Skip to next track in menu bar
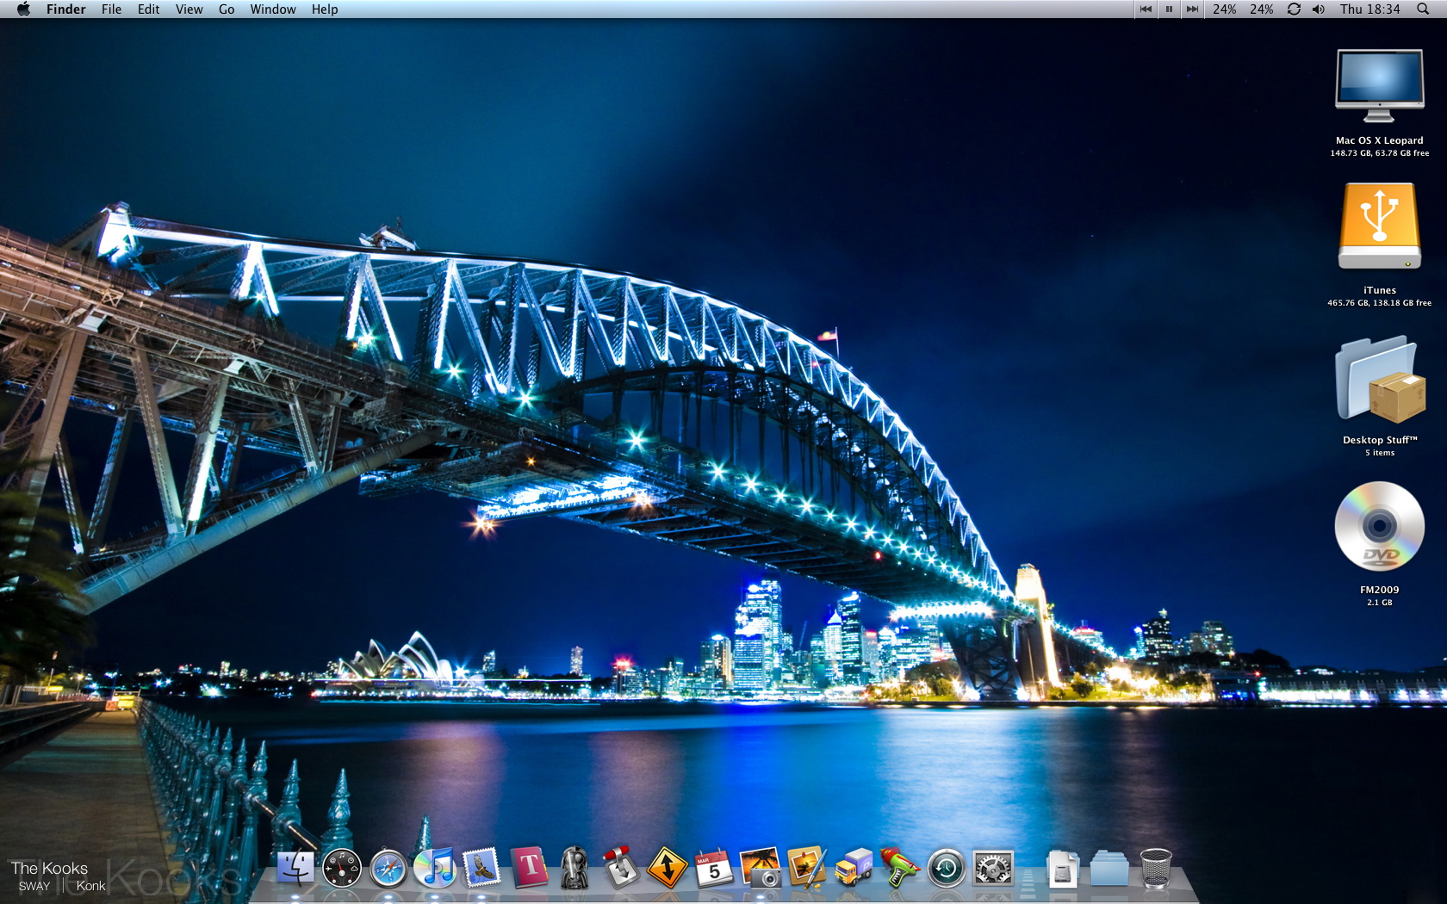Viewport: 1447px width, 904px height. point(1192,9)
